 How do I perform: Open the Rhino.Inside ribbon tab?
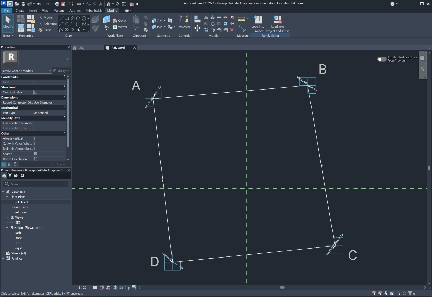94,11
